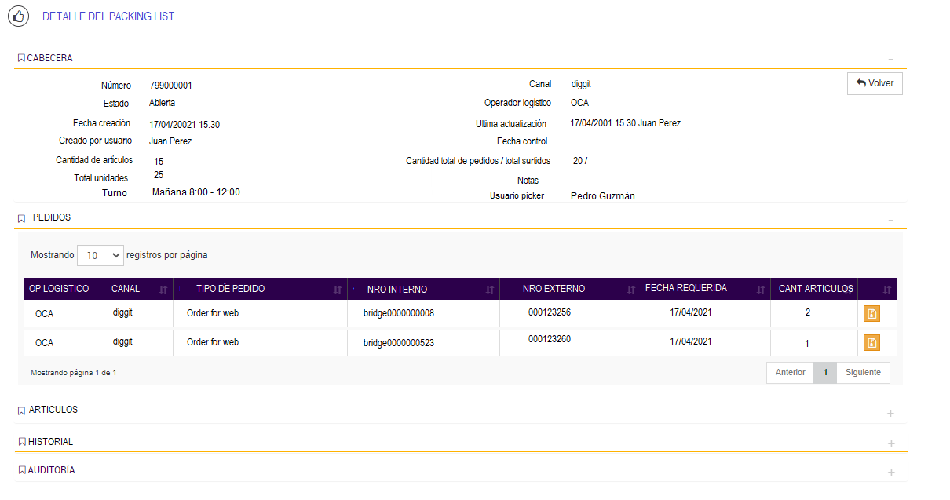Select page 1 in pagination
Image resolution: width=950 pixels, height=500 pixels.
click(x=825, y=373)
